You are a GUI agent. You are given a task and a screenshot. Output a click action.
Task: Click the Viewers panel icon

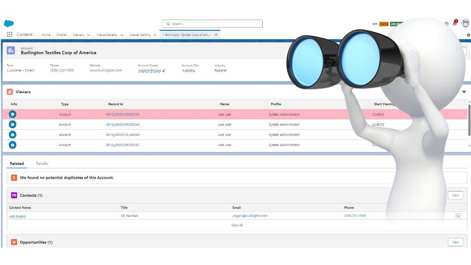10,92
